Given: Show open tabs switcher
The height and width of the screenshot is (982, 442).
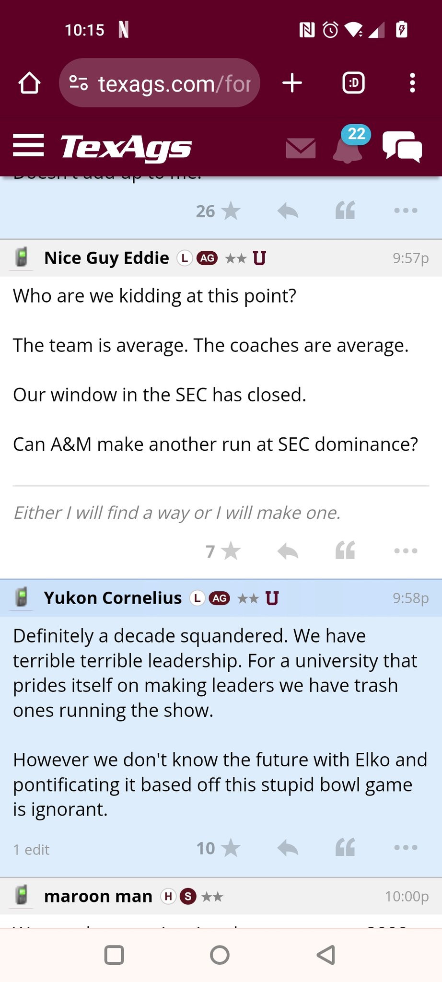Looking at the screenshot, I should click(354, 83).
